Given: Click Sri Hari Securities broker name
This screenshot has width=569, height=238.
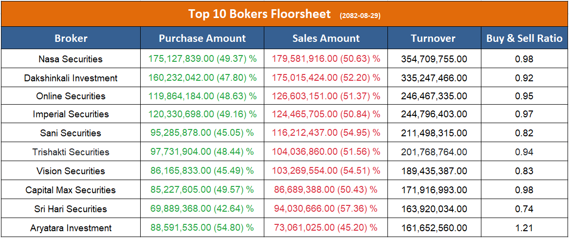Looking at the screenshot, I should (x=71, y=209).
